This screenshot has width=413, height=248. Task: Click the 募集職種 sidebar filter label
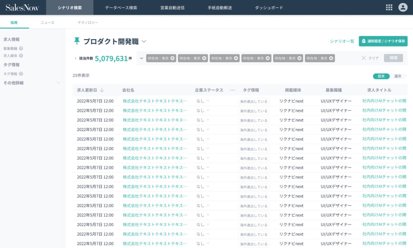coord(10,48)
